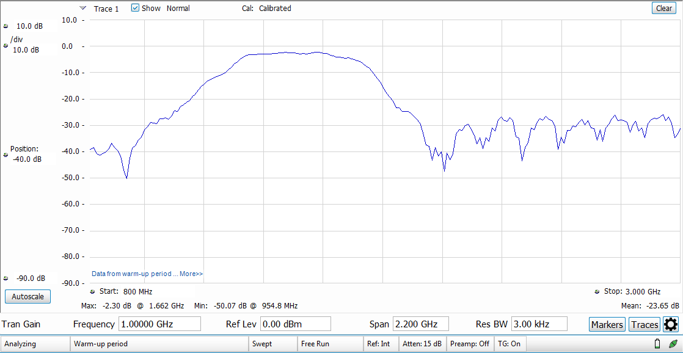Click the knob icon beside Position value
Image resolution: width=683 pixels, height=353 pixels.
tap(6, 155)
